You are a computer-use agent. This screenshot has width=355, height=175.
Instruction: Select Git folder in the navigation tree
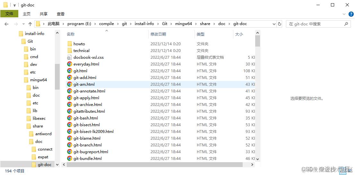coord(30,41)
